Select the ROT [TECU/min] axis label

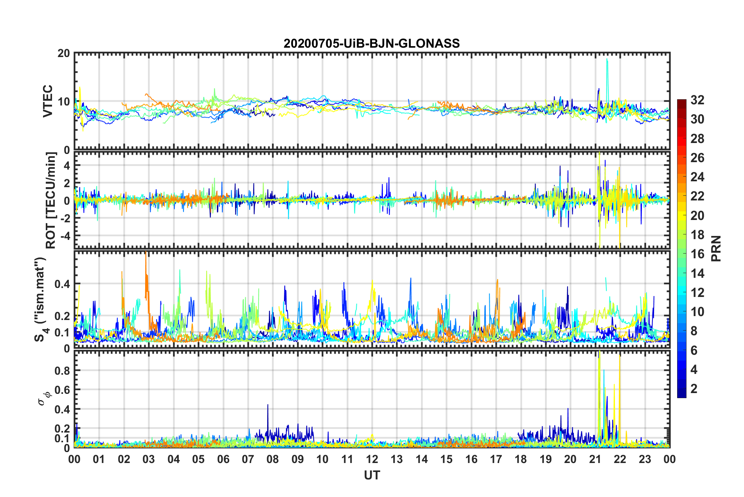click(50, 200)
